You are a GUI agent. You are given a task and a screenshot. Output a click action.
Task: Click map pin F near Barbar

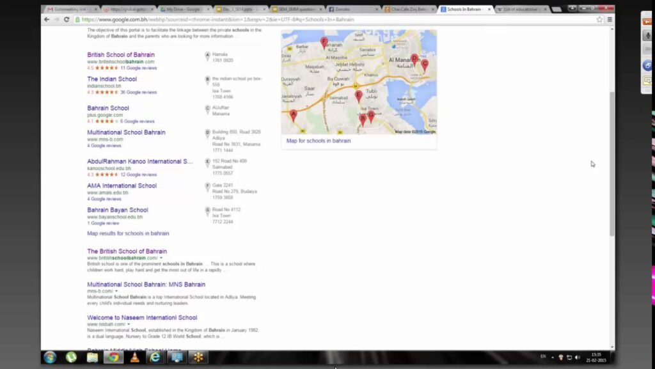click(324, 43)
